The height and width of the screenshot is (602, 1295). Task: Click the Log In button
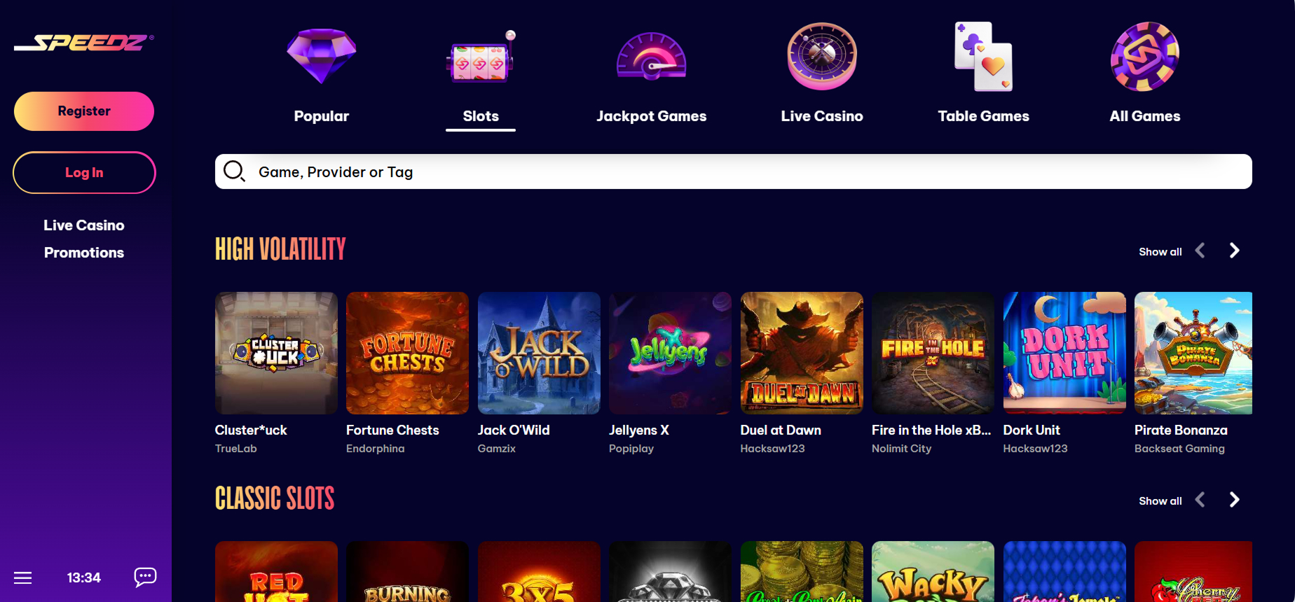coord(84,173)
